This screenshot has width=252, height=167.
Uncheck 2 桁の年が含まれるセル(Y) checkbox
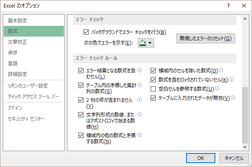pyautogui.click(x=81, y=100)
